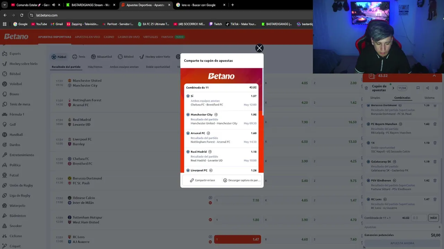Toggle RC Lens 1.47 odds selection
This screenshot has width=444, height=249.
point(238,239)
